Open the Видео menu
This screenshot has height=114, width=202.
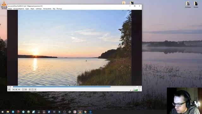coord(32,9)
